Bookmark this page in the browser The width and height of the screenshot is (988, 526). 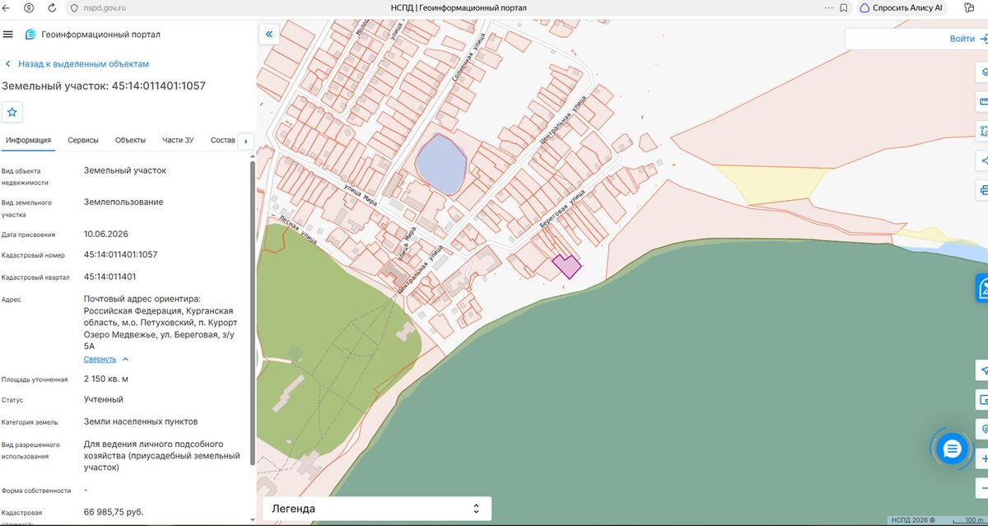pos(843,7)
